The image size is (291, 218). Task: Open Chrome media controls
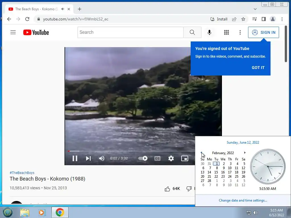254,19
